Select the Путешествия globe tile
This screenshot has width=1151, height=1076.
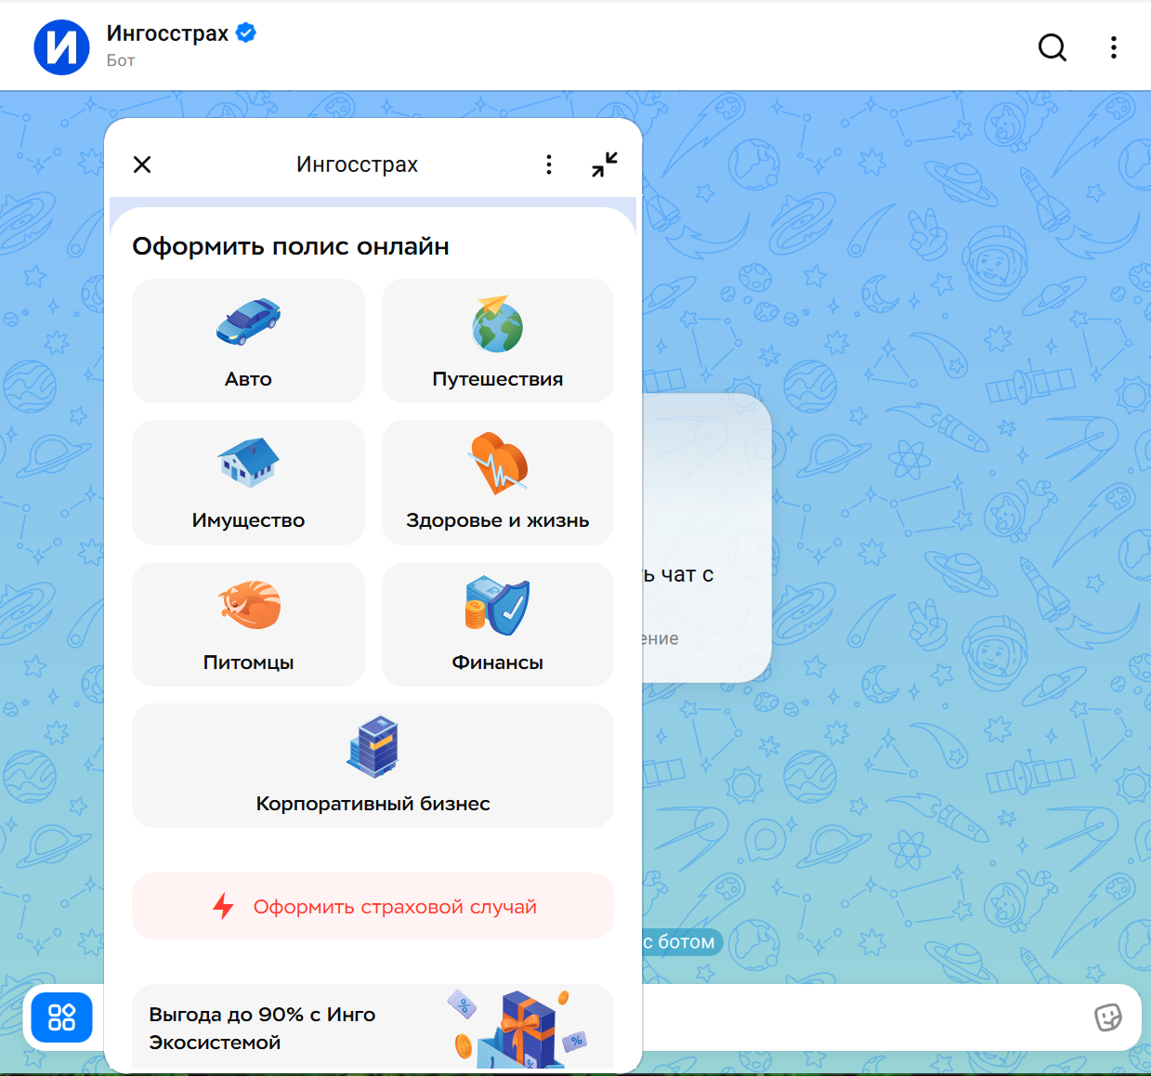coord(497,341)
